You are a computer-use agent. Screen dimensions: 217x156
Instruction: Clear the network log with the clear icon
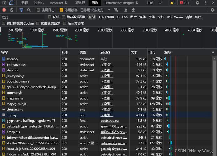tap(12, 10)
